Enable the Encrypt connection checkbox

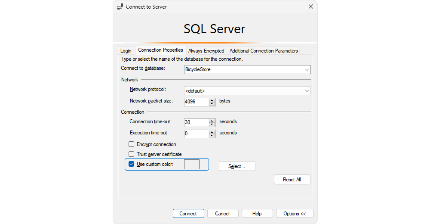pos(131,144)
